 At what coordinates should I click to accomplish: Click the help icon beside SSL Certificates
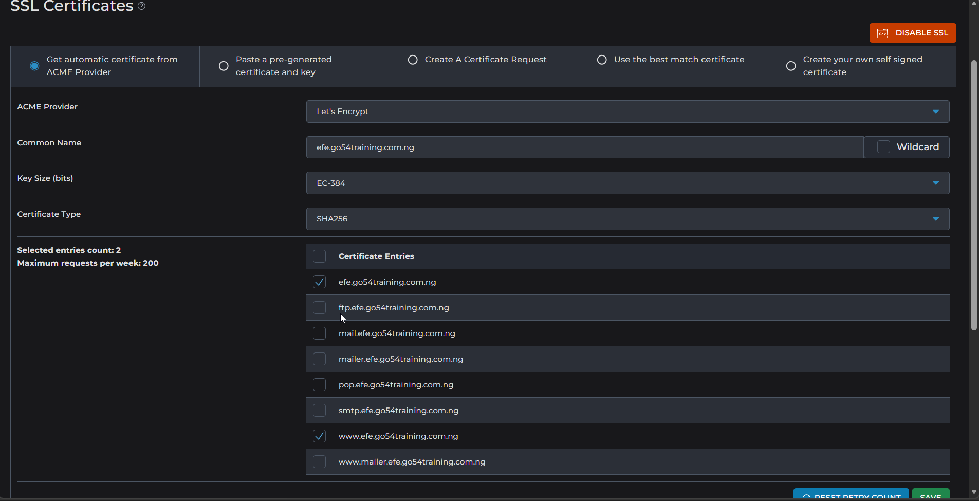141,6
